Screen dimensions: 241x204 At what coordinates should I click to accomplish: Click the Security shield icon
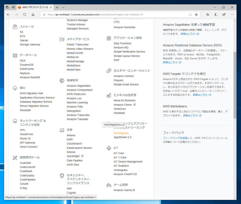(x=62, y=176)
